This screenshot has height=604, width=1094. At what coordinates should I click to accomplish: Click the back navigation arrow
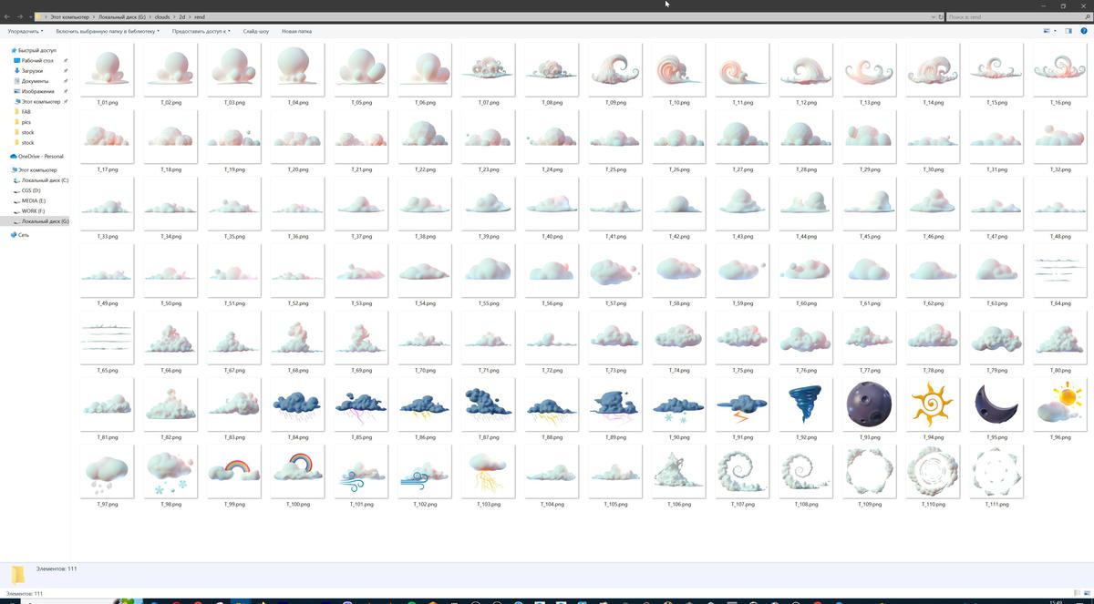[6, 16]
